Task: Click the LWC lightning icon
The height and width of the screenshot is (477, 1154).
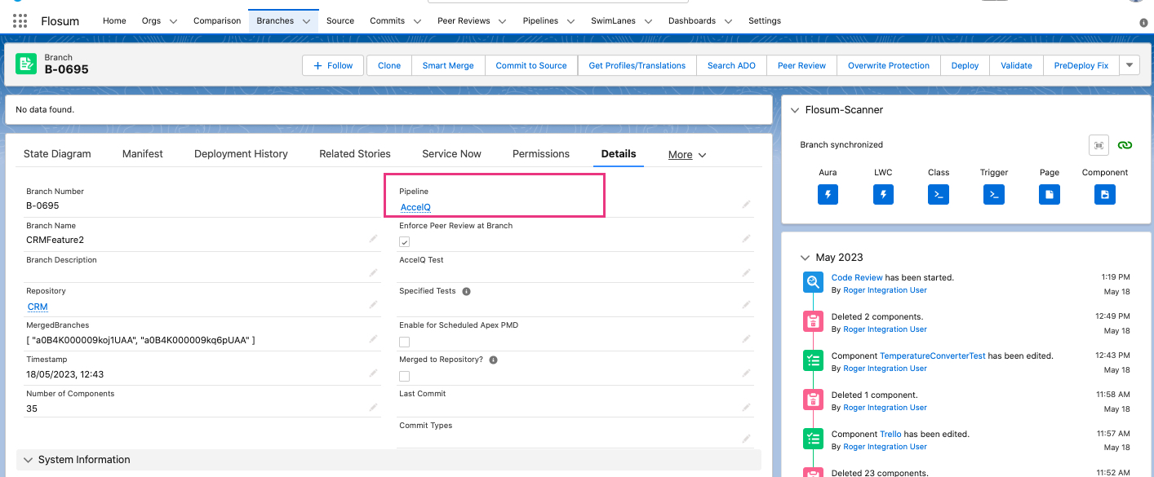Action: [883, 194]
